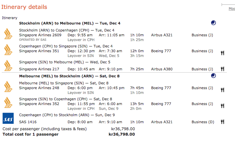This screenshot has height=142, width=235.
Task: Click overnight moon icon for outbound trip
Action: 213,23
